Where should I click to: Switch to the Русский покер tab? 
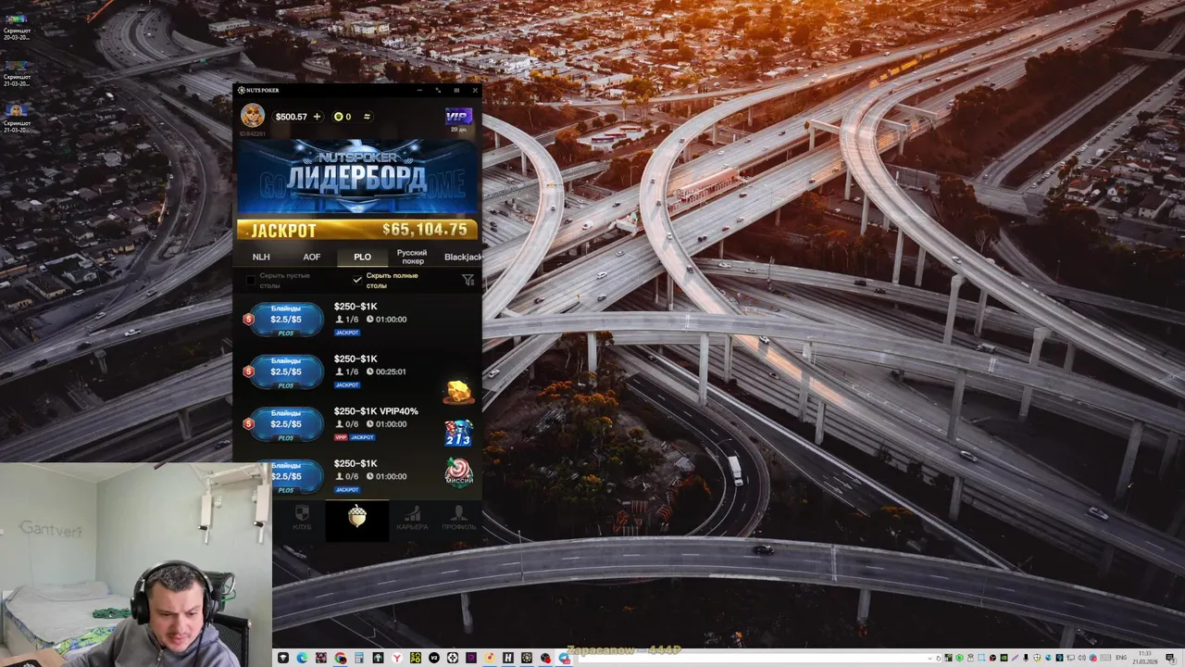pos(412,257)
